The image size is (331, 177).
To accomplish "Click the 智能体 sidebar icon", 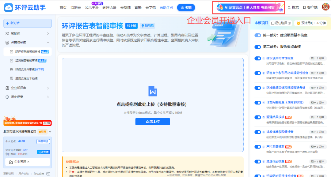I will (x=7, y=34).
